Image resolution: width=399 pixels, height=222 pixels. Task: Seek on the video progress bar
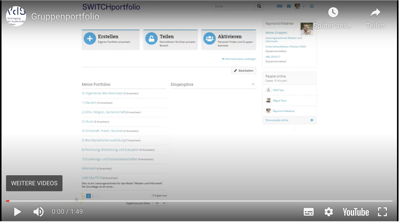[x=199, y=201]
